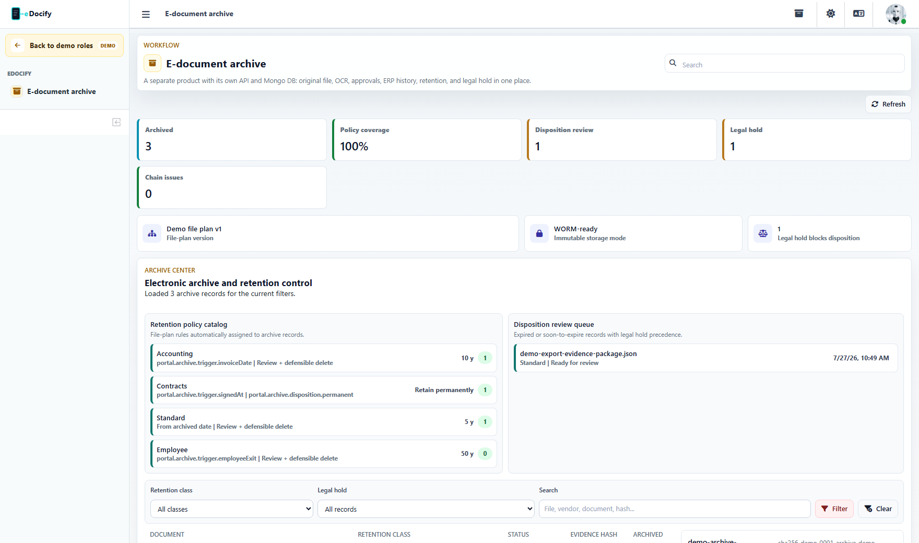The image size is (919, 543).
Task: Click the eDocify logo
Action: [32, 14]
